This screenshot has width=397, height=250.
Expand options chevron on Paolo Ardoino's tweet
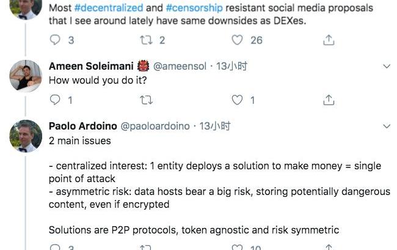coord(386,127)
